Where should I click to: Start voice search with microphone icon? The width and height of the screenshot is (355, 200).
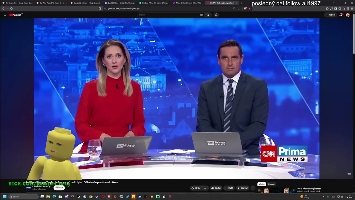[x=216, y=15]
